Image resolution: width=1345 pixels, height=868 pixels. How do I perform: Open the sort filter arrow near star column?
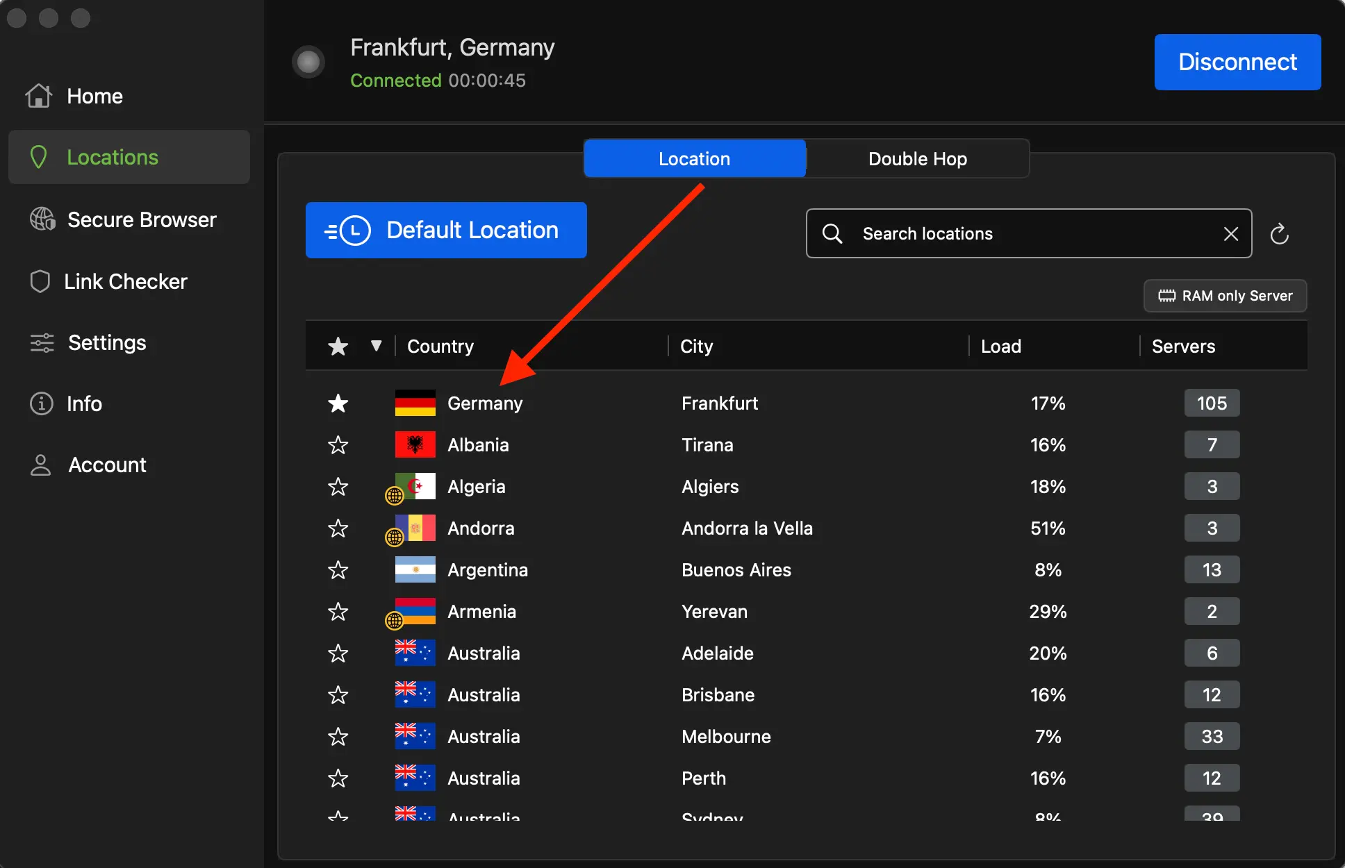click(x=375, y=346)
